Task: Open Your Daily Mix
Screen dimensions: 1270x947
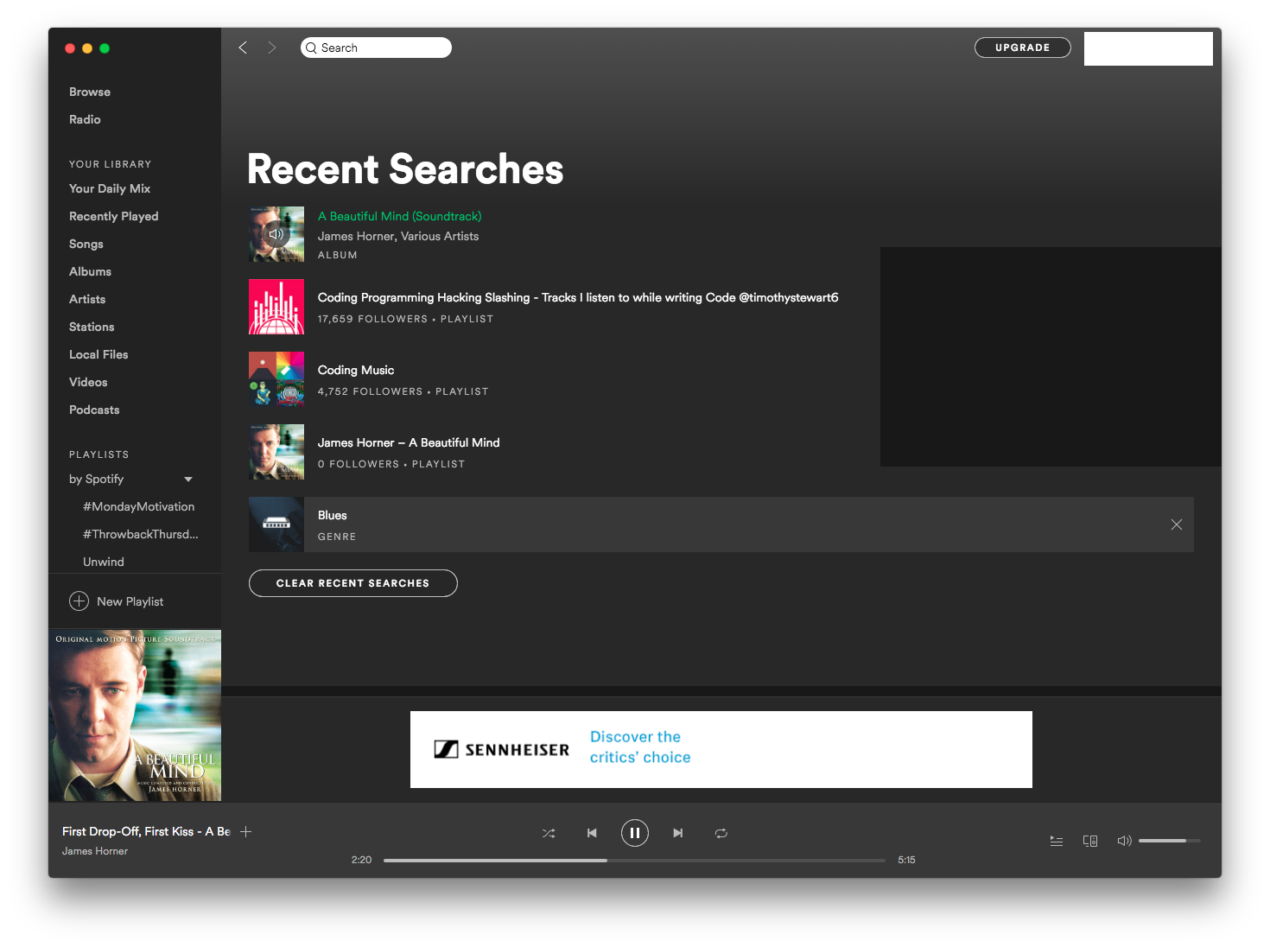Action: coord(110,188)
